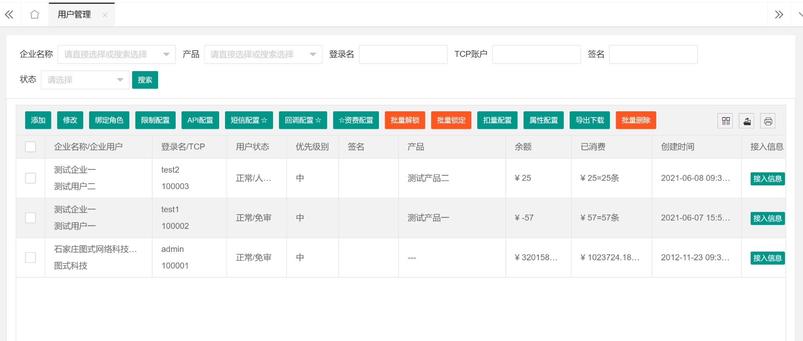Focus the 登录名 input field
Image resolution: width=803 pixels, height=341 pixels.
tap(403, 54)
